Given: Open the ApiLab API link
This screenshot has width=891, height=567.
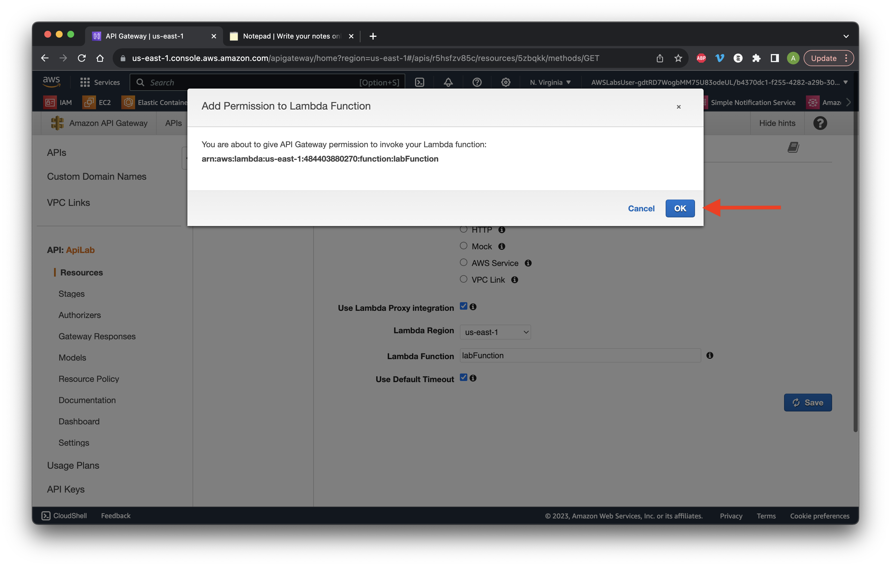Looking at the screenshot, I should pyautogui.click(x=80, y=250).
